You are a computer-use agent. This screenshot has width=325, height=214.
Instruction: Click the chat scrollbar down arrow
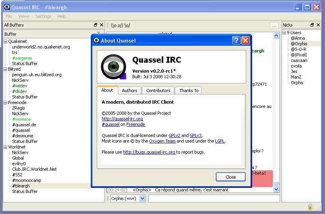pyautogui.click(x=276, y=189)
